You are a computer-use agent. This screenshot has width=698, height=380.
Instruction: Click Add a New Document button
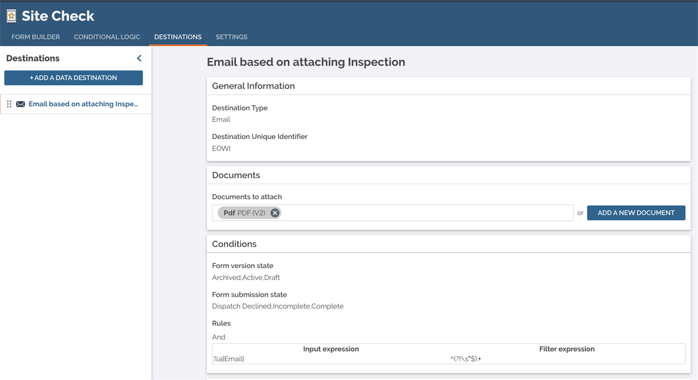pyautogui.click(x=636, y=213)
